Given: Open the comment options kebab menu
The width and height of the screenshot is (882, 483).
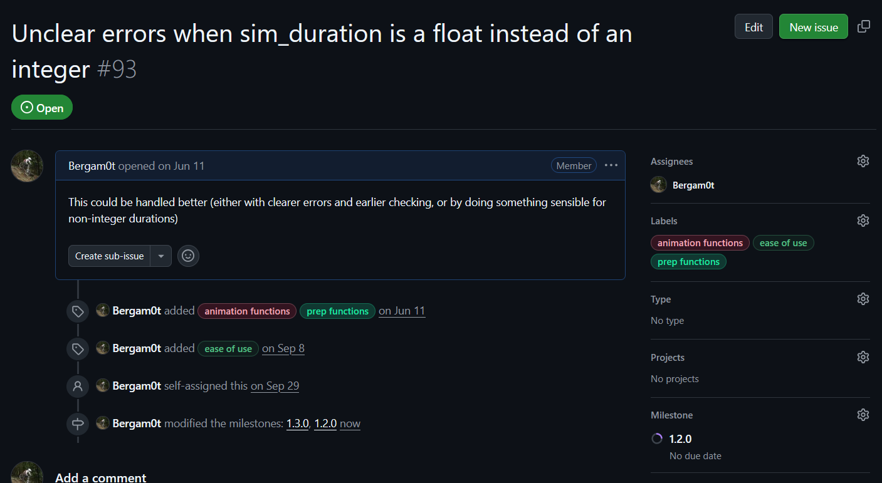Looking at the screenshot, I should (611, 165).
